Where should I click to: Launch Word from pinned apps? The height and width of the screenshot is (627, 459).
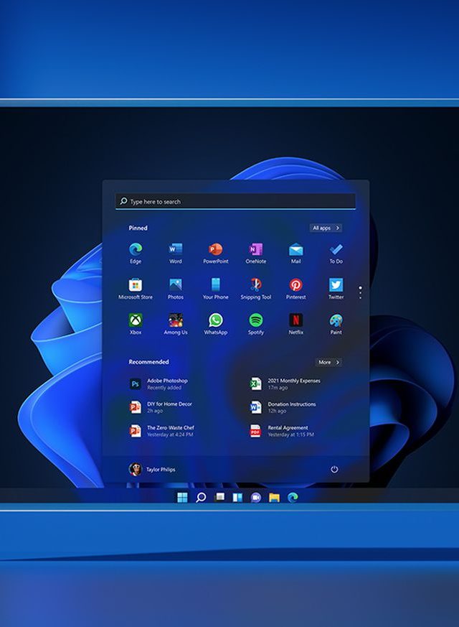click(x=176, y=250)
